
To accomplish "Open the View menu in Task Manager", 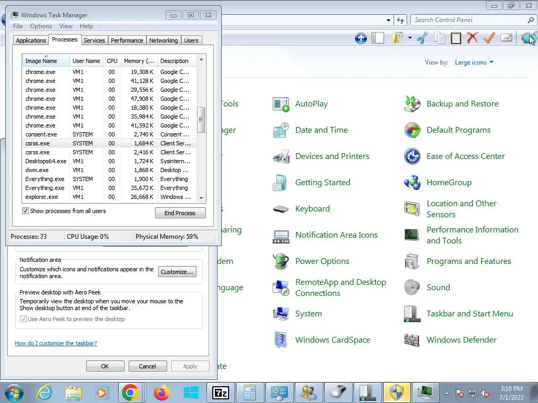I will click(66, 26).
